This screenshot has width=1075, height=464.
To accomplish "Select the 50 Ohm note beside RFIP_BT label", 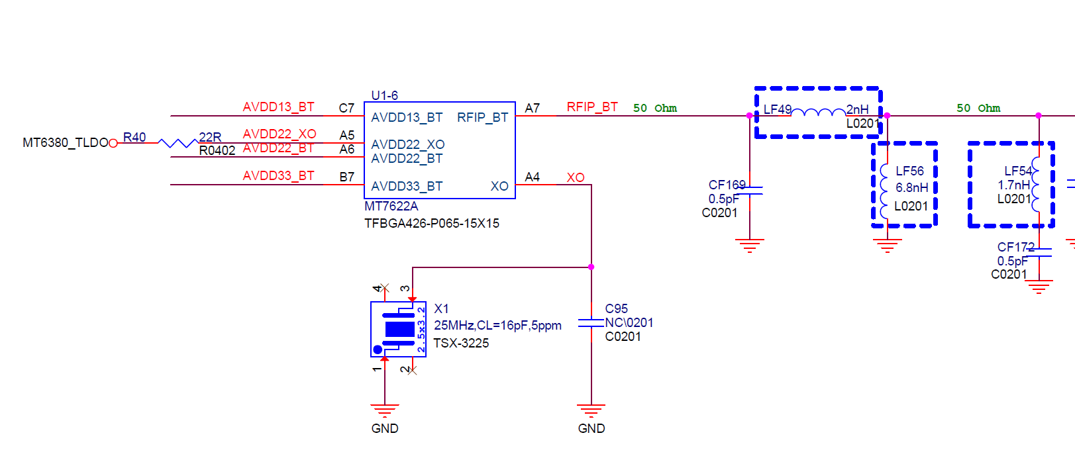I will 655,108.
